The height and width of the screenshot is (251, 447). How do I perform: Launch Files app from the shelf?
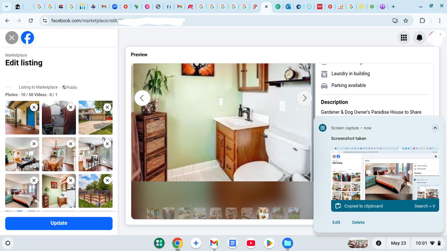(x=287, y=243)
